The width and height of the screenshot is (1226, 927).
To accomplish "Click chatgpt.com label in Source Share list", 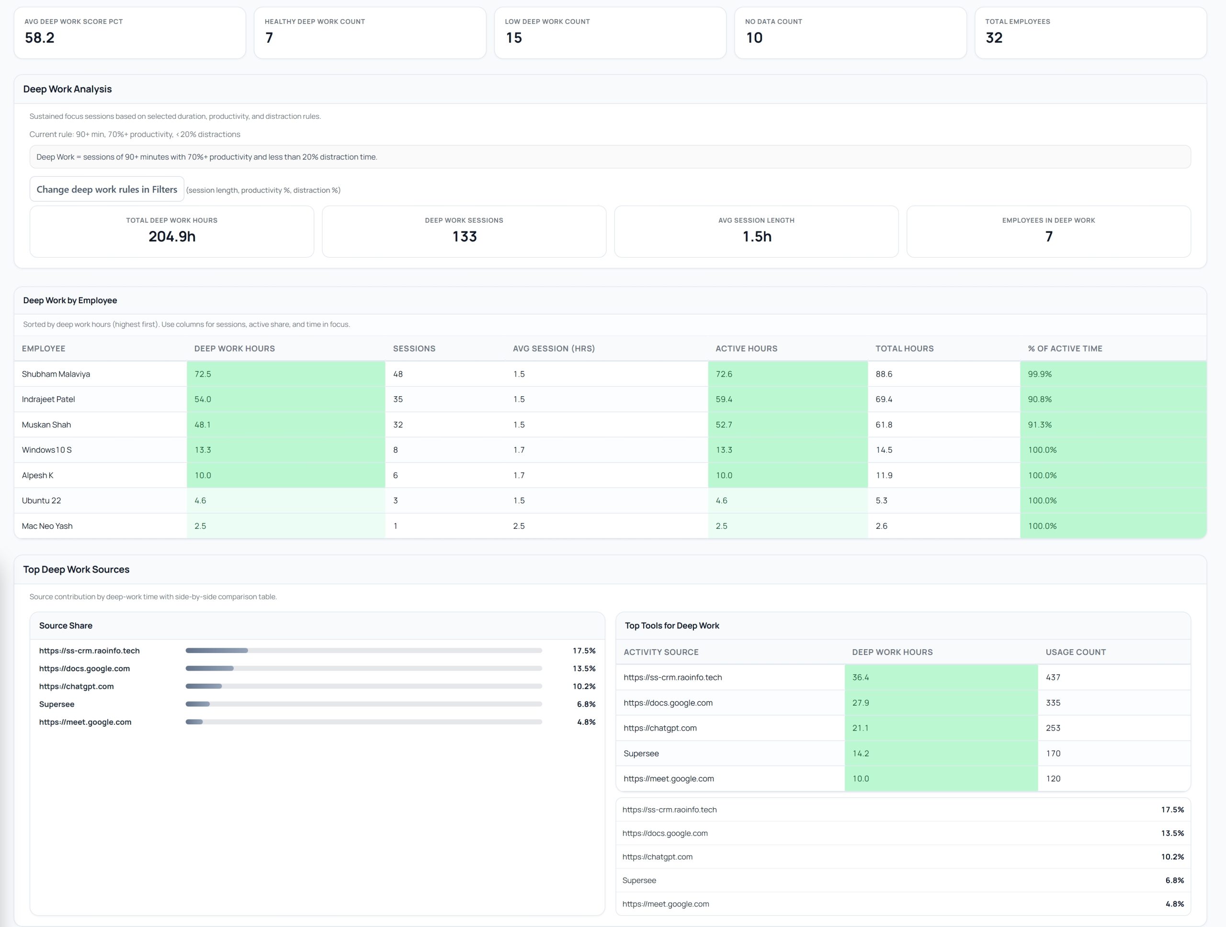I will (x=77, y=686).
